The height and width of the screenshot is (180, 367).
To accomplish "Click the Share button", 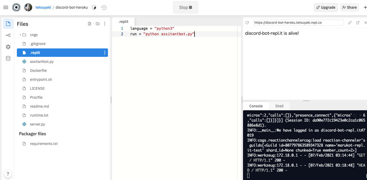I will (x=349, y=7).
